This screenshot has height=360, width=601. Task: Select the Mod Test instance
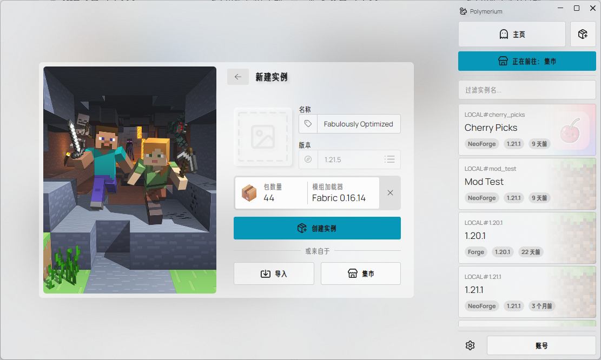(503, 183)
